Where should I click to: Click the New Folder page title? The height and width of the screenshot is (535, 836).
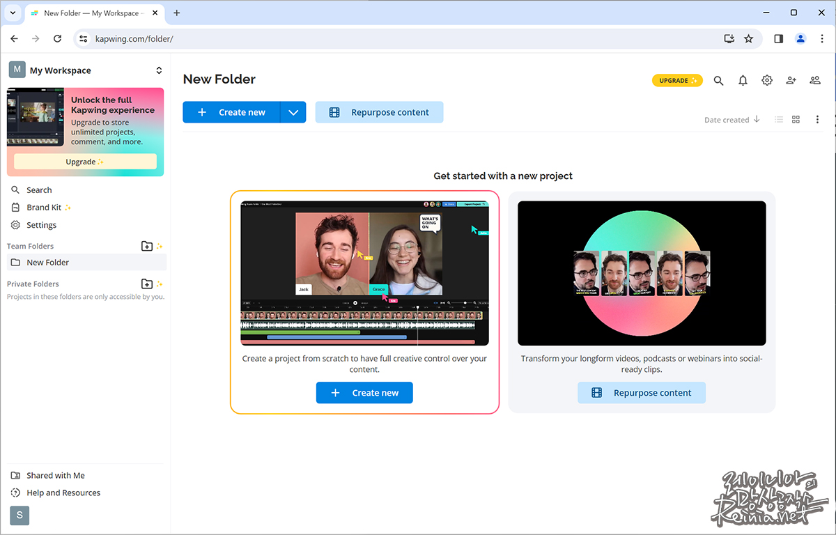pyautogui.click(x=219, y=79)
